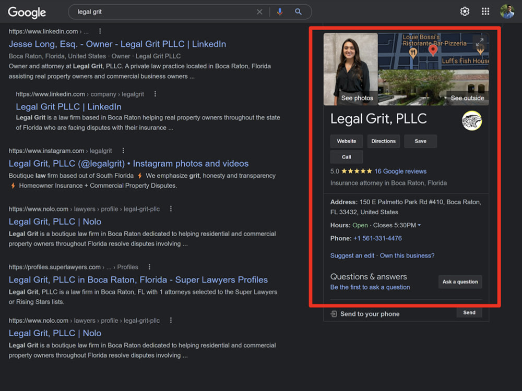Open more options for Instagram legalgrit result
Image resolution: width=522 pixels, height=391 pixels.
click(123, 151)
